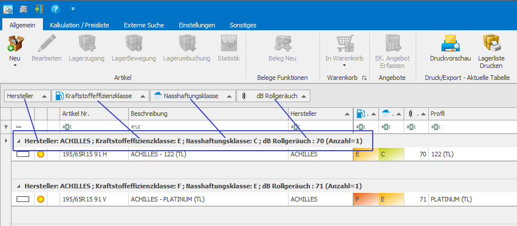Click the Hersteller column filter field

coord(321,127)
